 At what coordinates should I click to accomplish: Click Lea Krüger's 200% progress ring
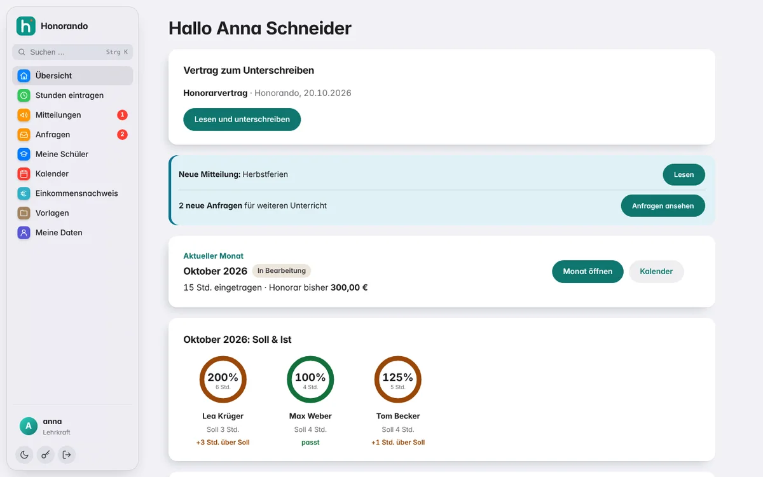223,380
